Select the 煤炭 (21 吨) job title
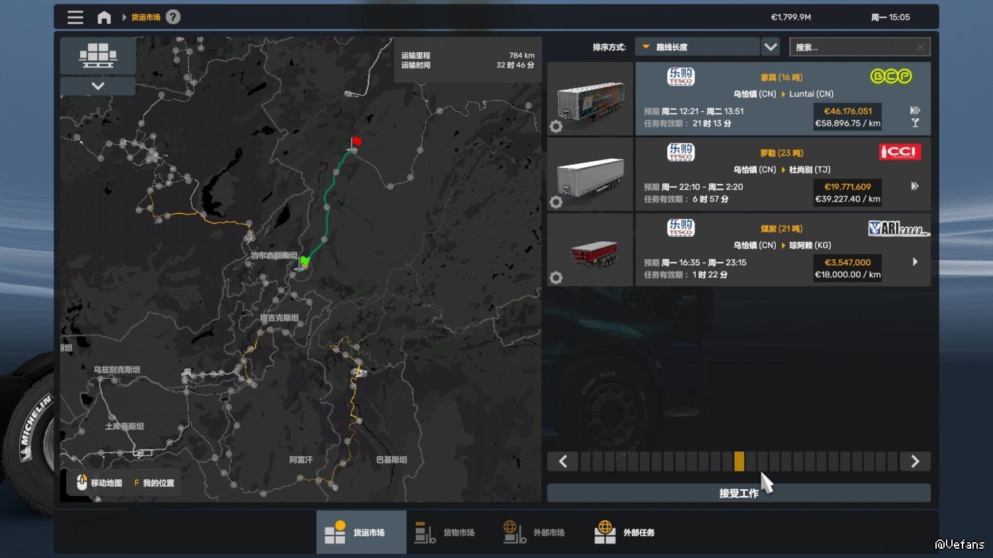The height and width of the screenshot is (558, 993). pos(781,229)
